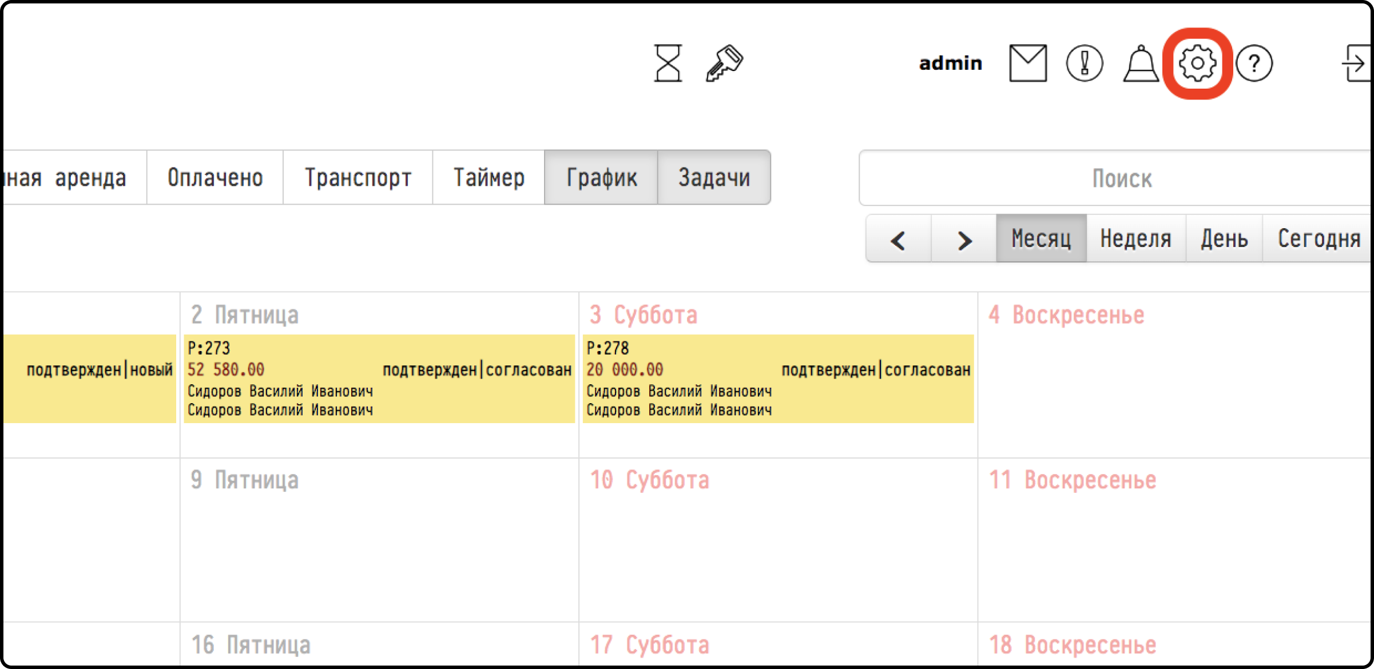This screenshot has width=1374, height=669.
Task: Switch to the График tab
Action: coord(601,178)
